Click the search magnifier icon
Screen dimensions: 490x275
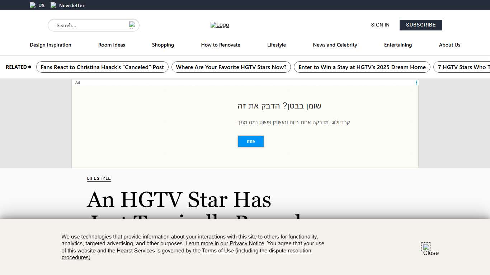(132, 25)
